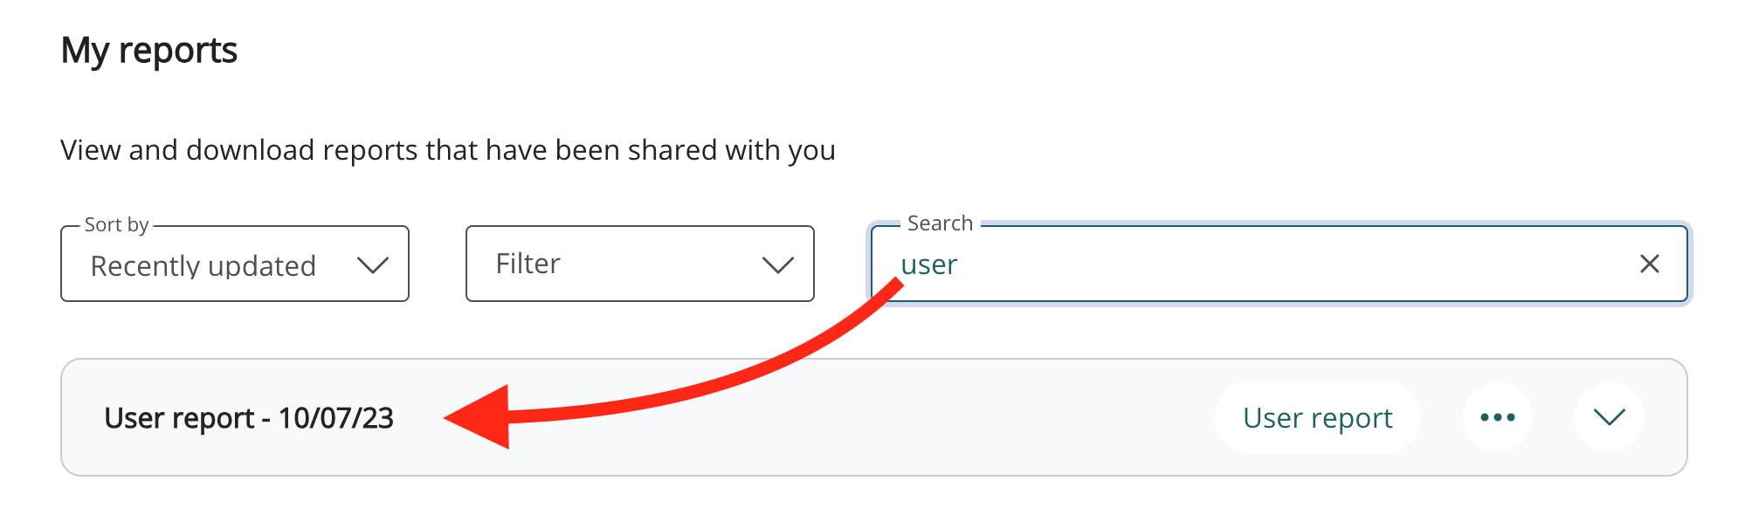Viewport: 1738px width, 508px height.
Task: Collapse the report details using the down chevron
Action: pos(1608,417)
